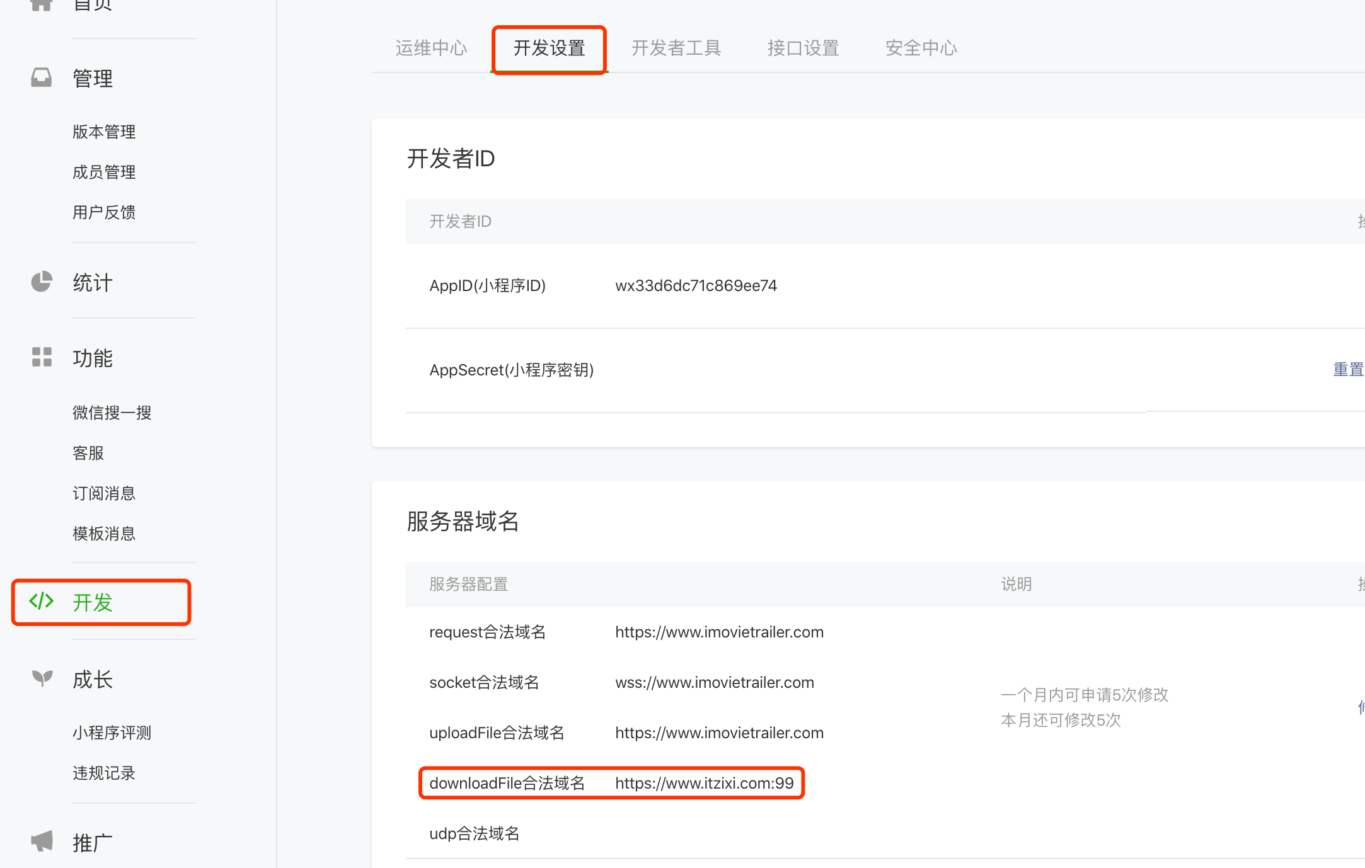Open 成员管理 in sidebar
This screenshot has width=1365, height=868.
click(104, 172)
